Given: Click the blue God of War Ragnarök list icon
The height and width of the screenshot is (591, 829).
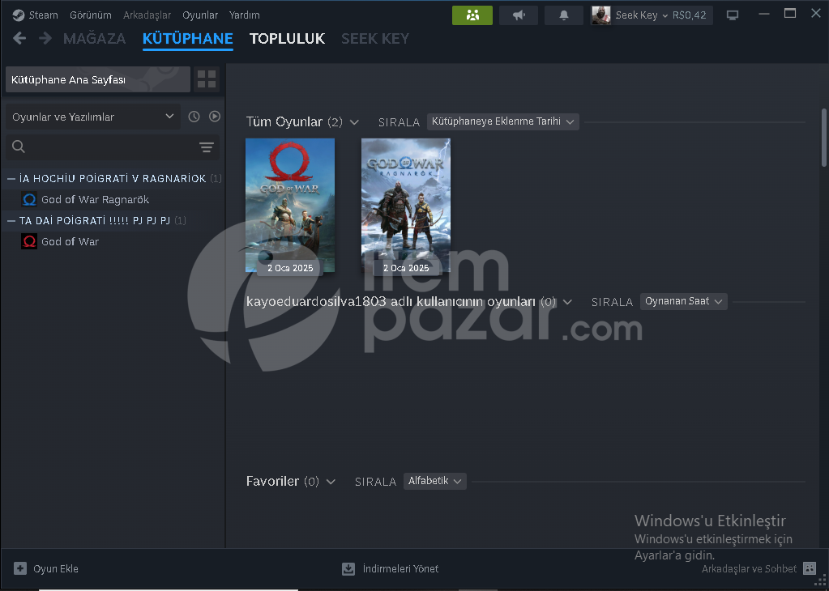Looking at the screenshot, I should tap(29, 200).
